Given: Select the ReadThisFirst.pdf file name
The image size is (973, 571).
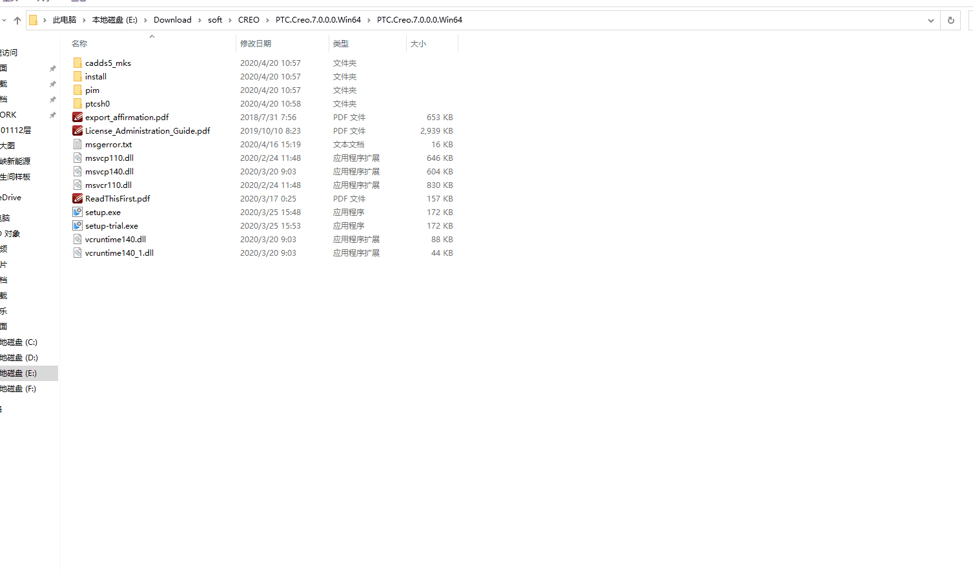Looking at the screenshot, I should [x=118, y=199].
